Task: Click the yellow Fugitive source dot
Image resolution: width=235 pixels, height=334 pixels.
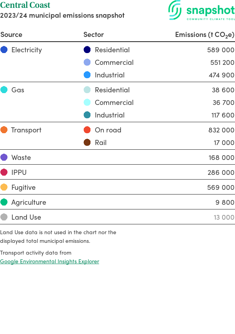Action: pyautogui.click(x=4, y=187)
